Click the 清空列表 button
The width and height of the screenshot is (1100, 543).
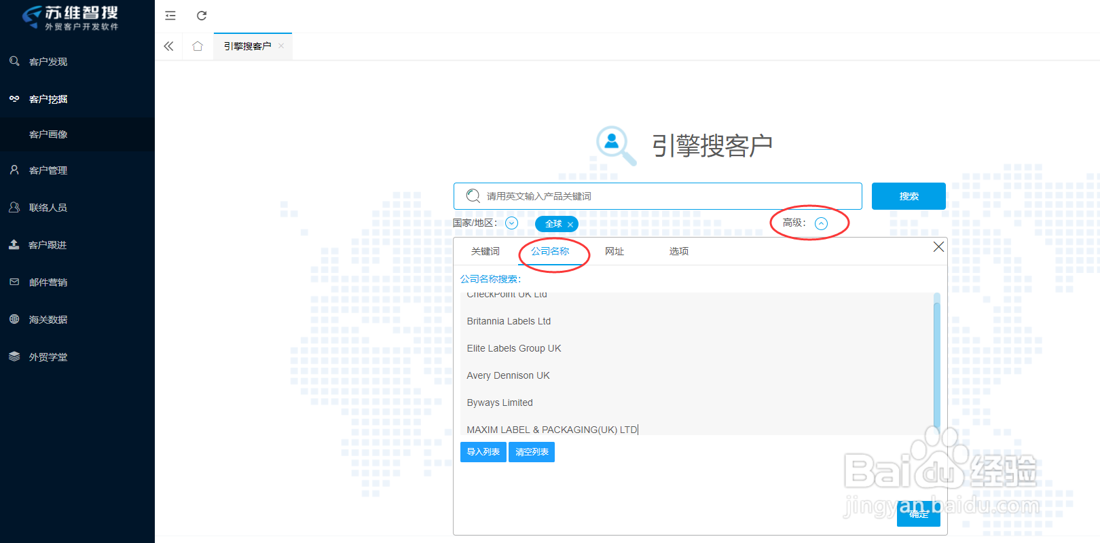(x=532, y=452)
